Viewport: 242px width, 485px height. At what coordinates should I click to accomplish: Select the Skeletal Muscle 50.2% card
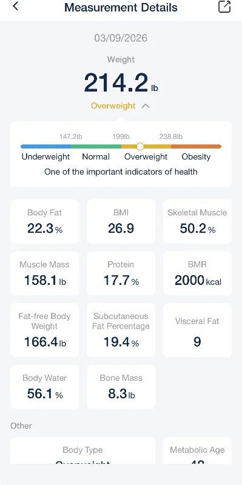tap(197, 221)
